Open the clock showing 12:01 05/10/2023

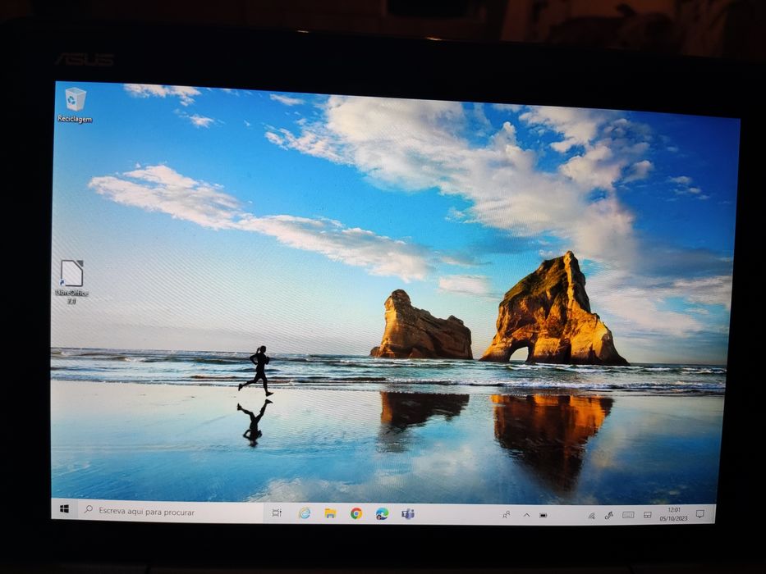coord(674,514)
